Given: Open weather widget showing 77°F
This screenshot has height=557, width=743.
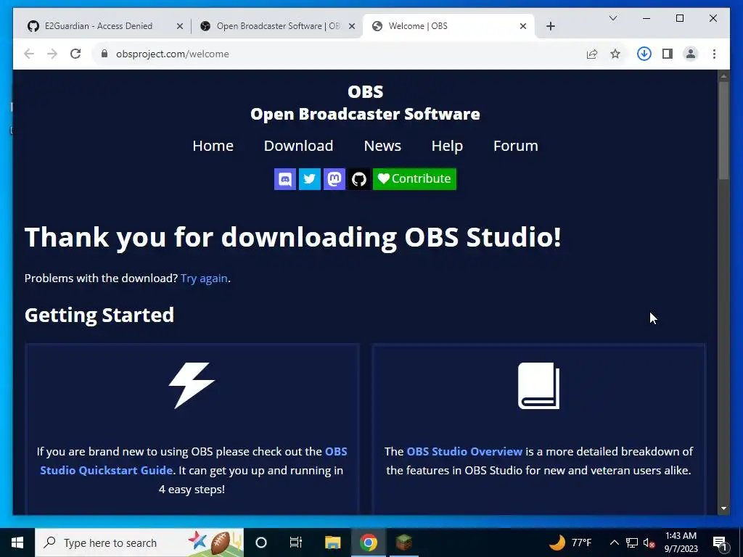Looking at the screenshot, I should click(570, 542).
